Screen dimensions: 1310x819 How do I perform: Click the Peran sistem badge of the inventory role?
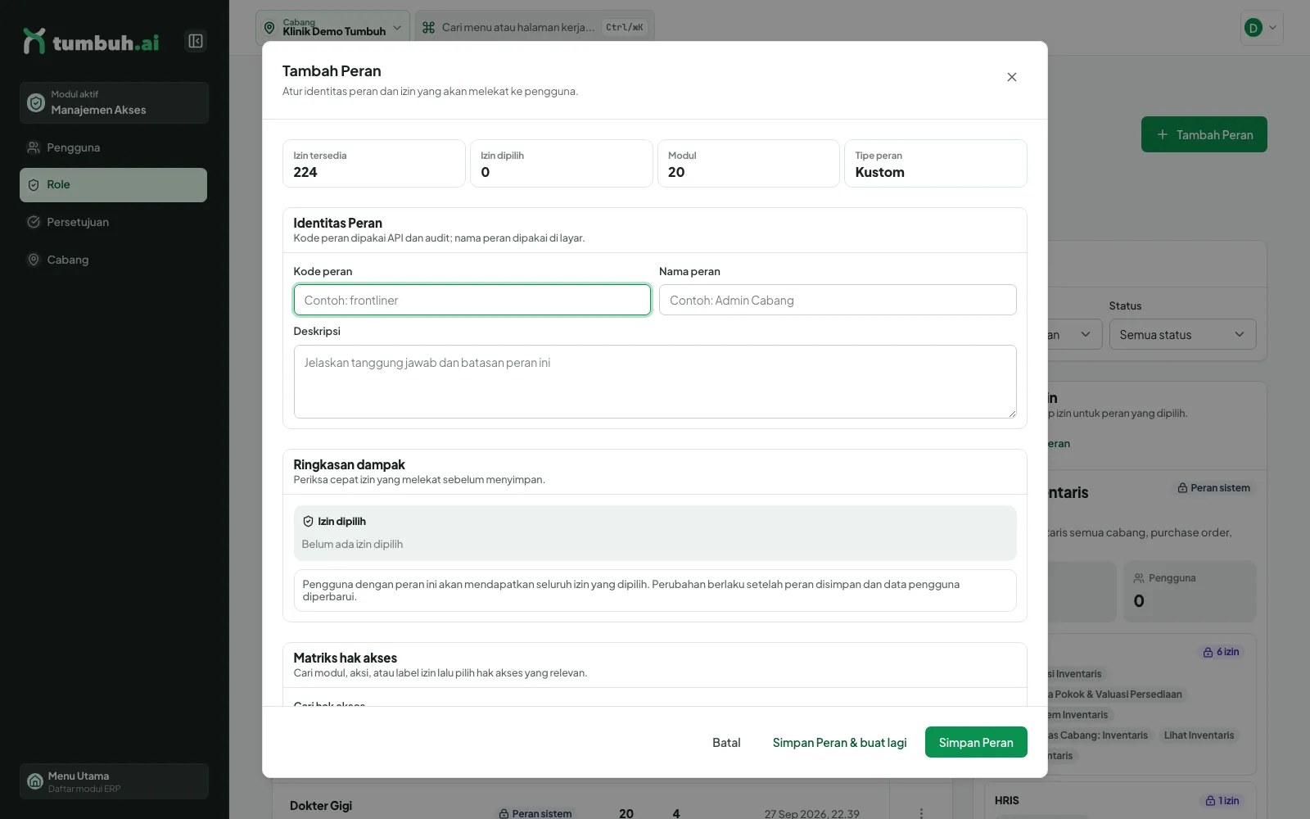click(1213, 488)
